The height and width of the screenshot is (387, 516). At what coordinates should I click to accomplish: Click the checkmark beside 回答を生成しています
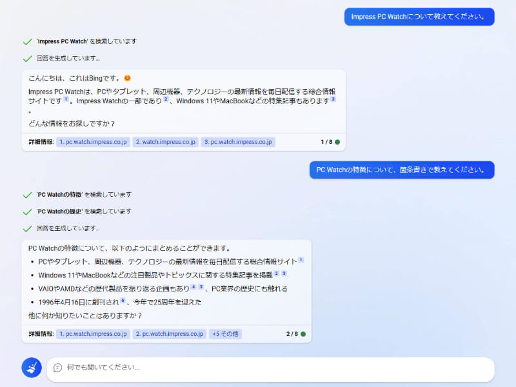(x=26, y=57)
